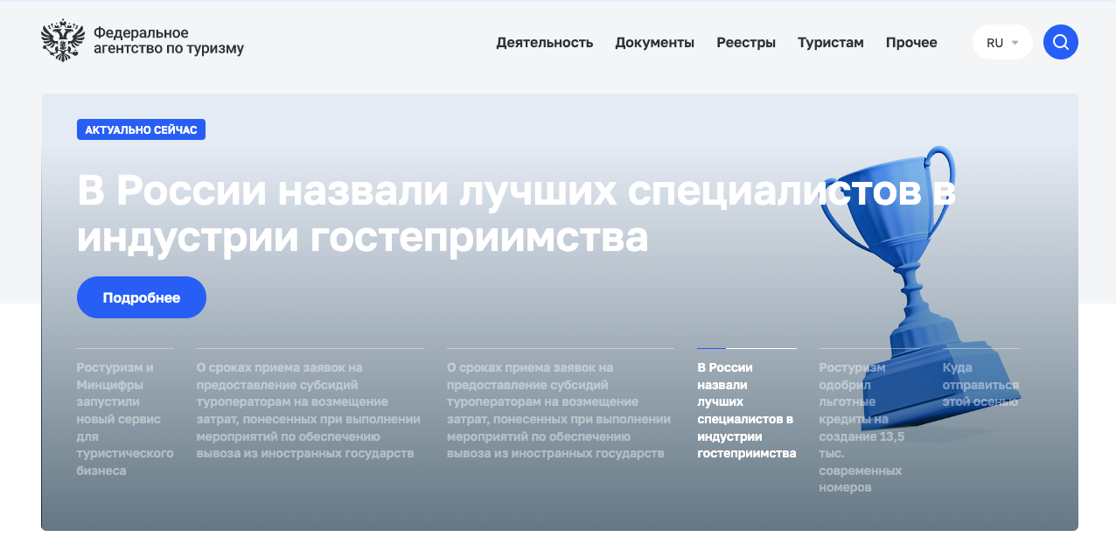The image size is (1116, 537).
Task: Expand the Прочее menu
Action: coord(910,42)
